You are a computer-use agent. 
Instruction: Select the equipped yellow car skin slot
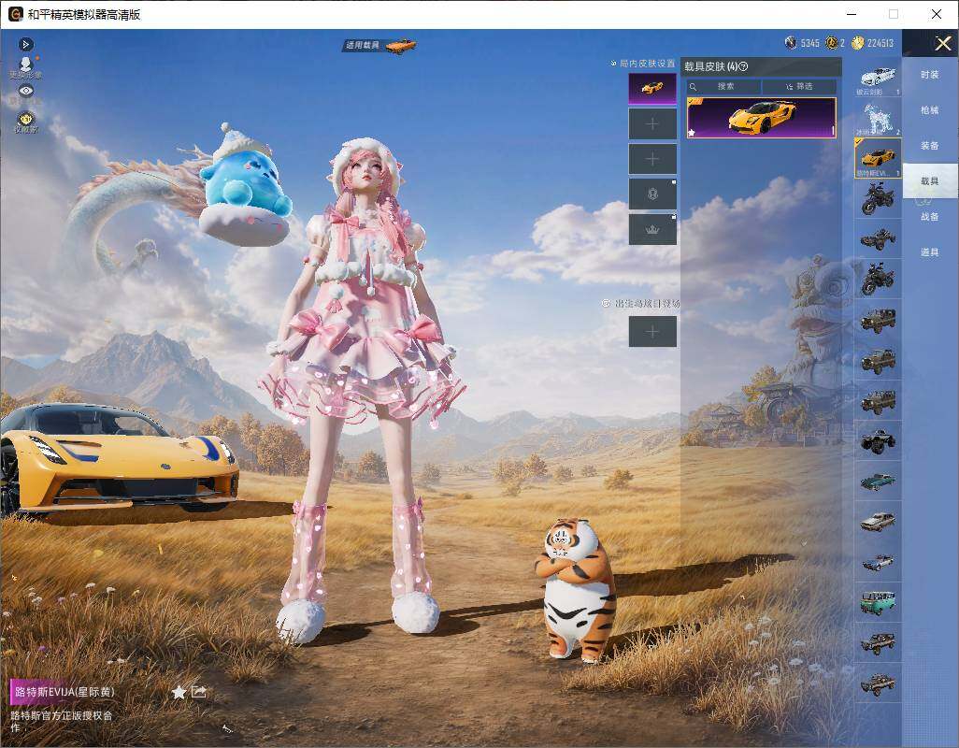tap(652, 89)
